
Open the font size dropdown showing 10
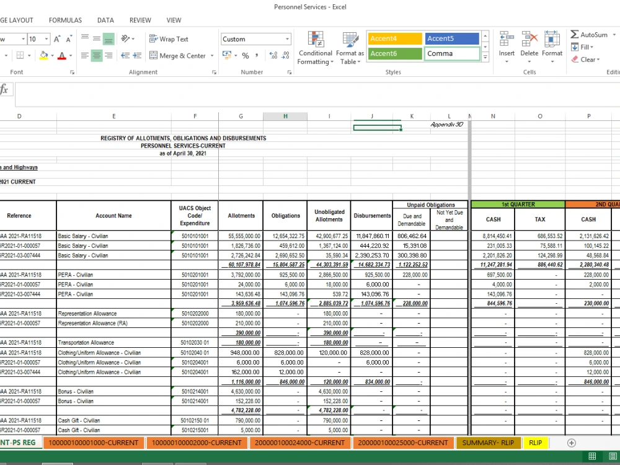pos(46,38)
